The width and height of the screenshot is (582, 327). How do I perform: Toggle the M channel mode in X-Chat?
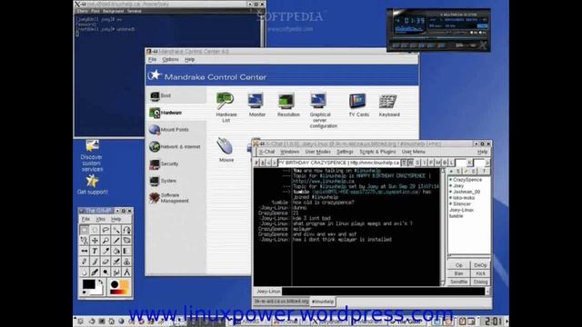[438, 163]
